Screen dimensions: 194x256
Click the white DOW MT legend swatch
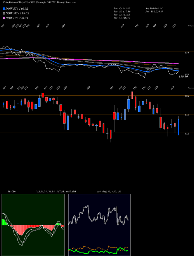(4, 13)
